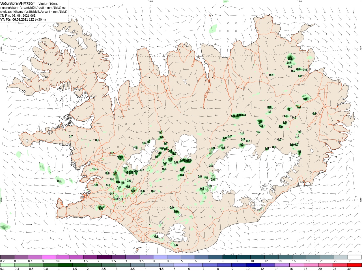Image resolution: width=362 pixels, height=271 pixels.
Task: Select the bright magenta 0.5 snow legend swatch
Action: pyautogui.click(x=49, y=257)
